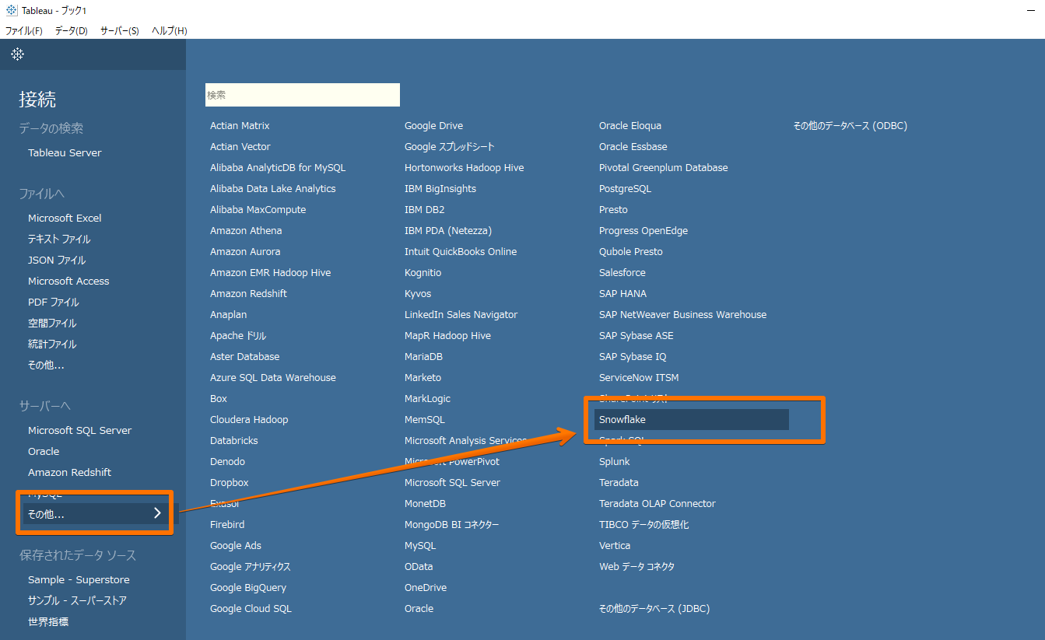
Task: Open the その他... option under ファイルへ
Action: point(46,365)
